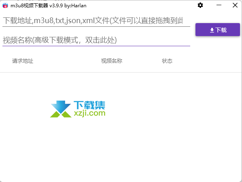Focus the 下载地址 URL input field

pos(96,21)
